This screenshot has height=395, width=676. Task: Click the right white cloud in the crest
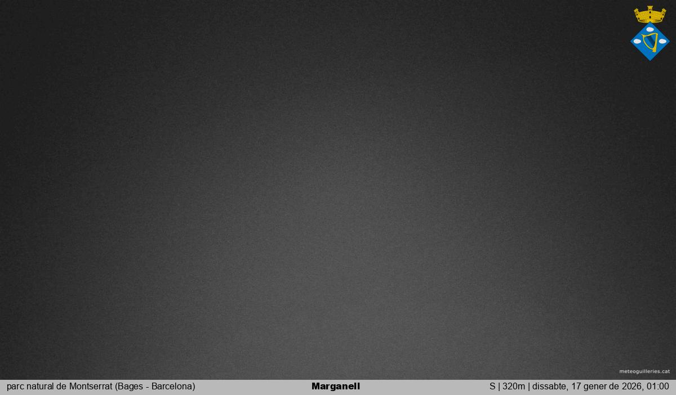662,42
